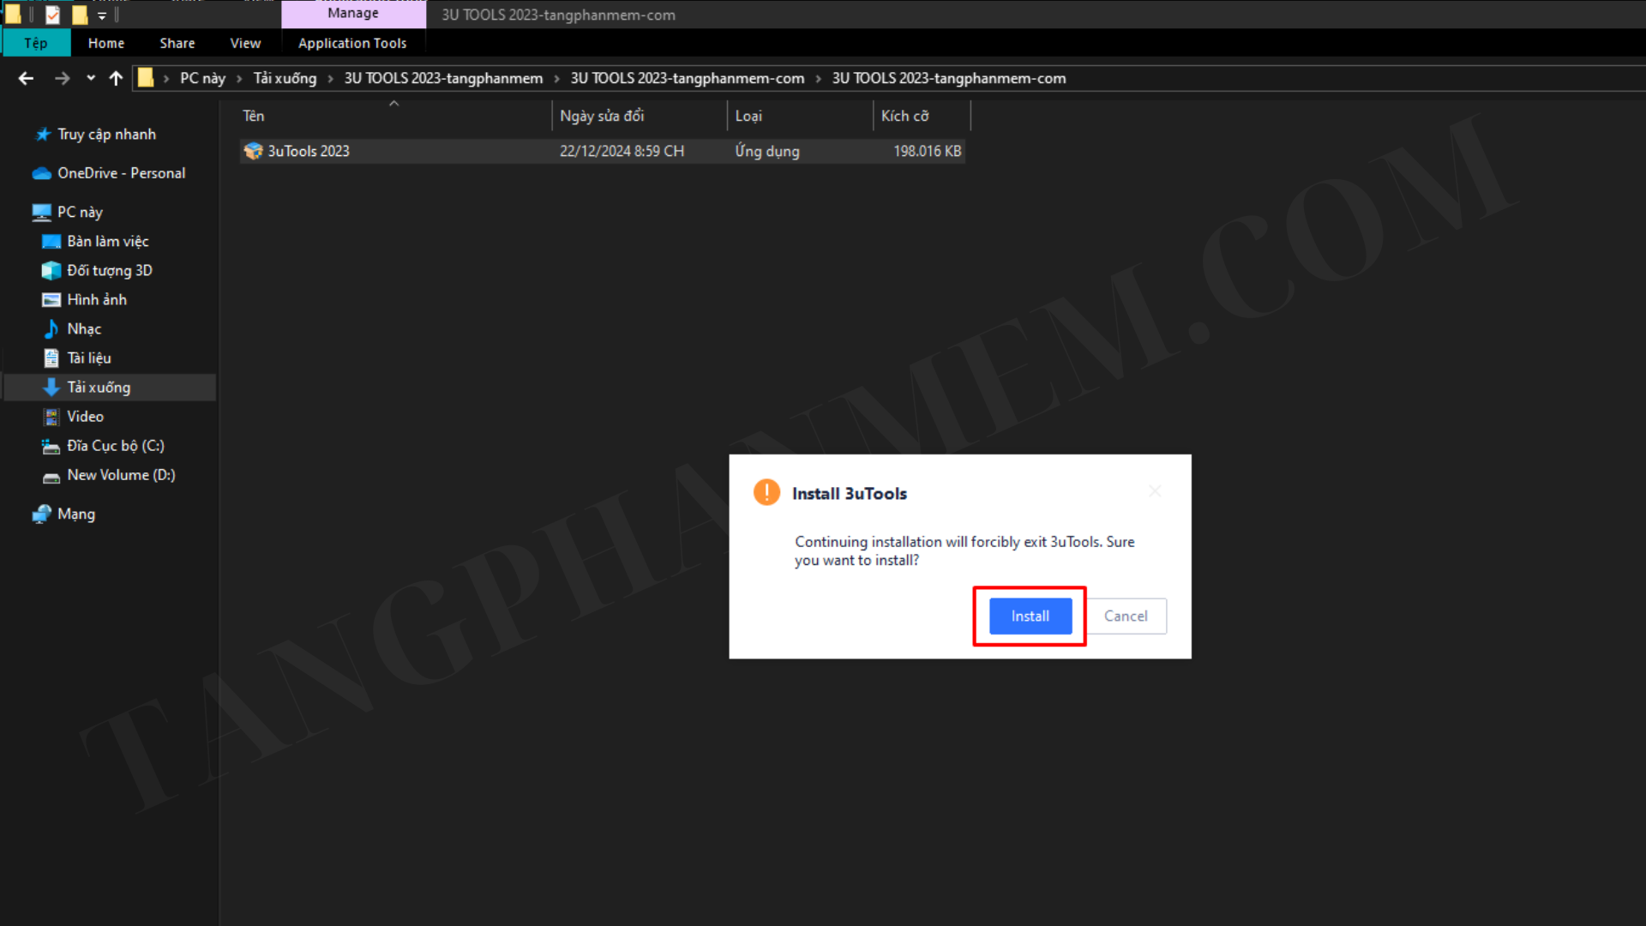Select New Volume (D:) drive
Screen dimensions: 1646x926
click(121, 474)
